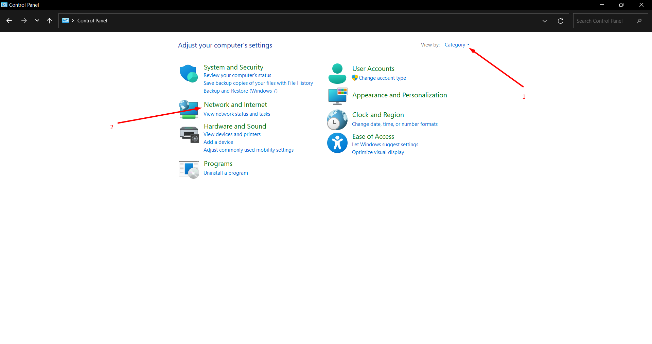Open the Hardware and Sound category
The height and width of the screenshot is (344, 652).
point(235,126)
